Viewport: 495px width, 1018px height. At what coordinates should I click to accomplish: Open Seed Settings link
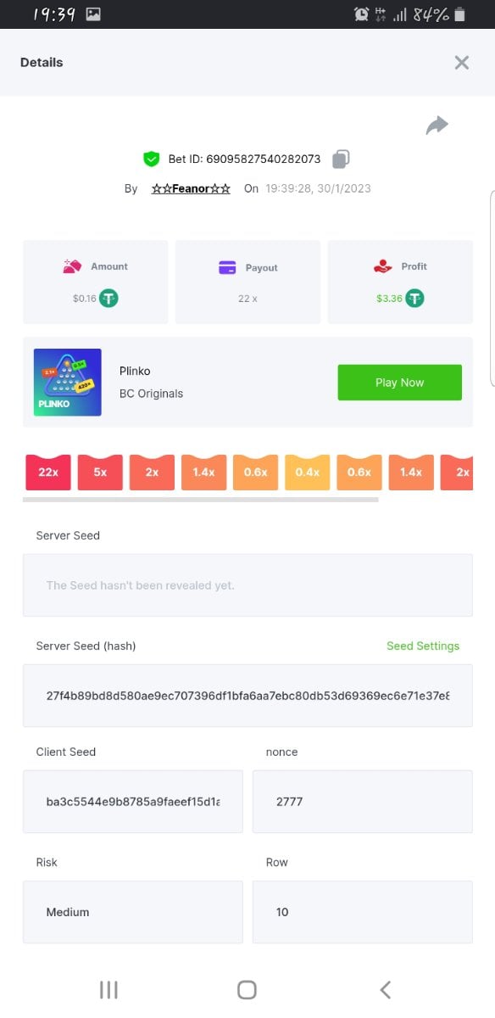(x=423, y=646)
